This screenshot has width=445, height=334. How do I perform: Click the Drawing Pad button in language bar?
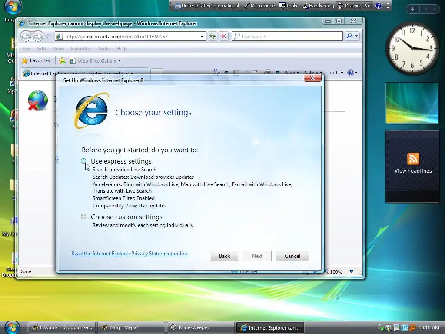tap(355, 6)
